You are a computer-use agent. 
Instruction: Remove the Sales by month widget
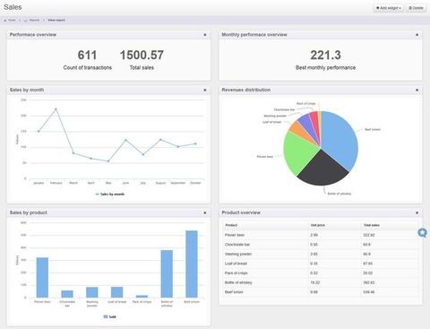(205, 90)
